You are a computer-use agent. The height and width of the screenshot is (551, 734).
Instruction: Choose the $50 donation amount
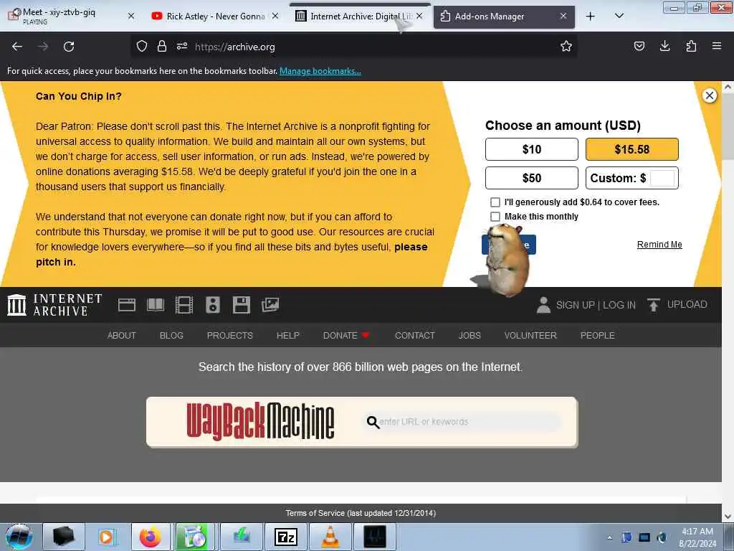(x=532, y=178)
